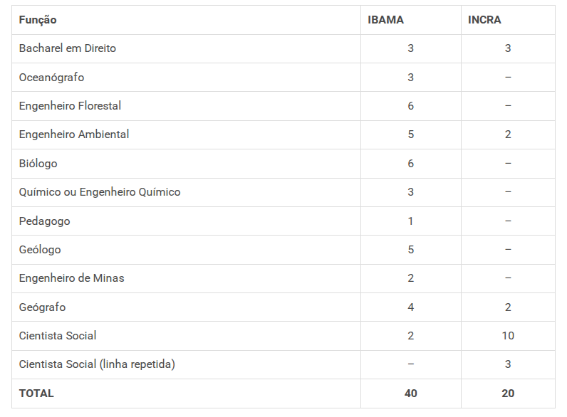
Task: Click the Engenheiro de Minas cell
Action: pyautogui.click(x=71, y=278)
